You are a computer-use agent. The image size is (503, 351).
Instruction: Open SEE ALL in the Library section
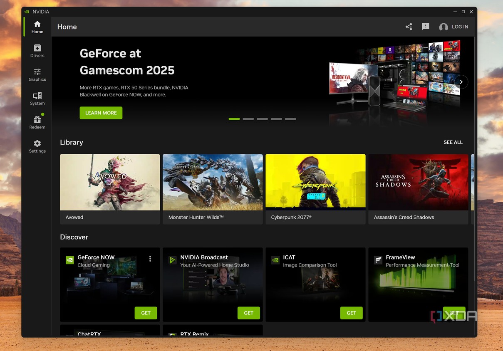(453, 142)
